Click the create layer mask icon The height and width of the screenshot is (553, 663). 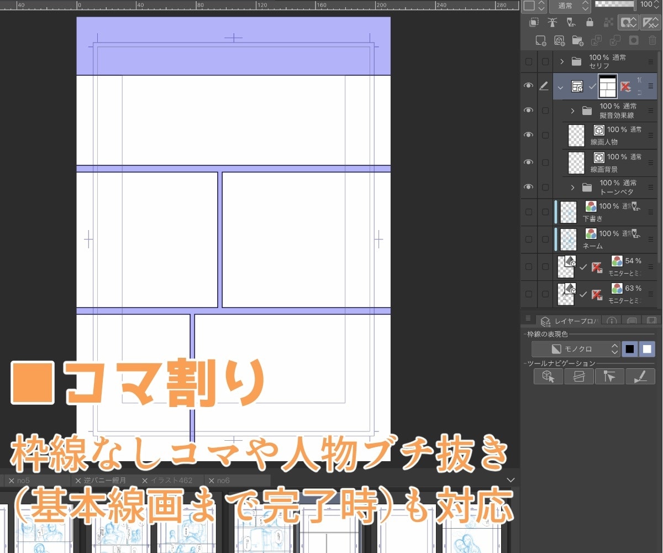coord(634,40)
